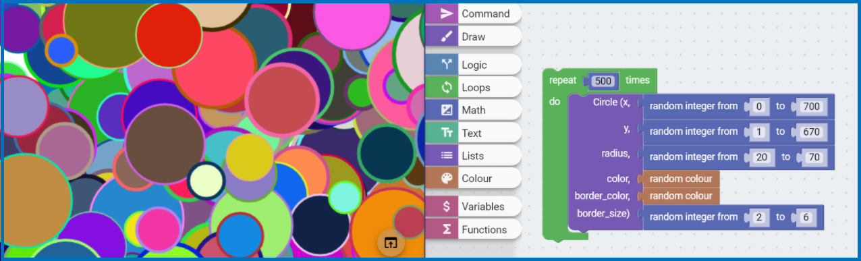This screenshot has width=861, height=261.
Task: Click the Variables dollar sign icon
Action: [x=447, y=206]
